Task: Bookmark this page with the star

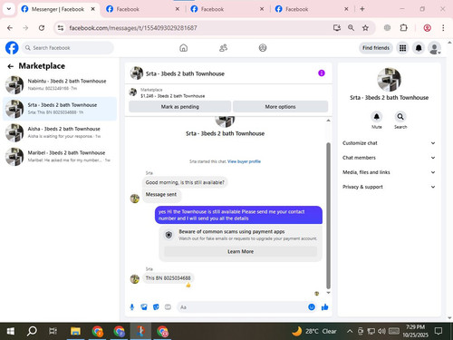Action: 365,28
